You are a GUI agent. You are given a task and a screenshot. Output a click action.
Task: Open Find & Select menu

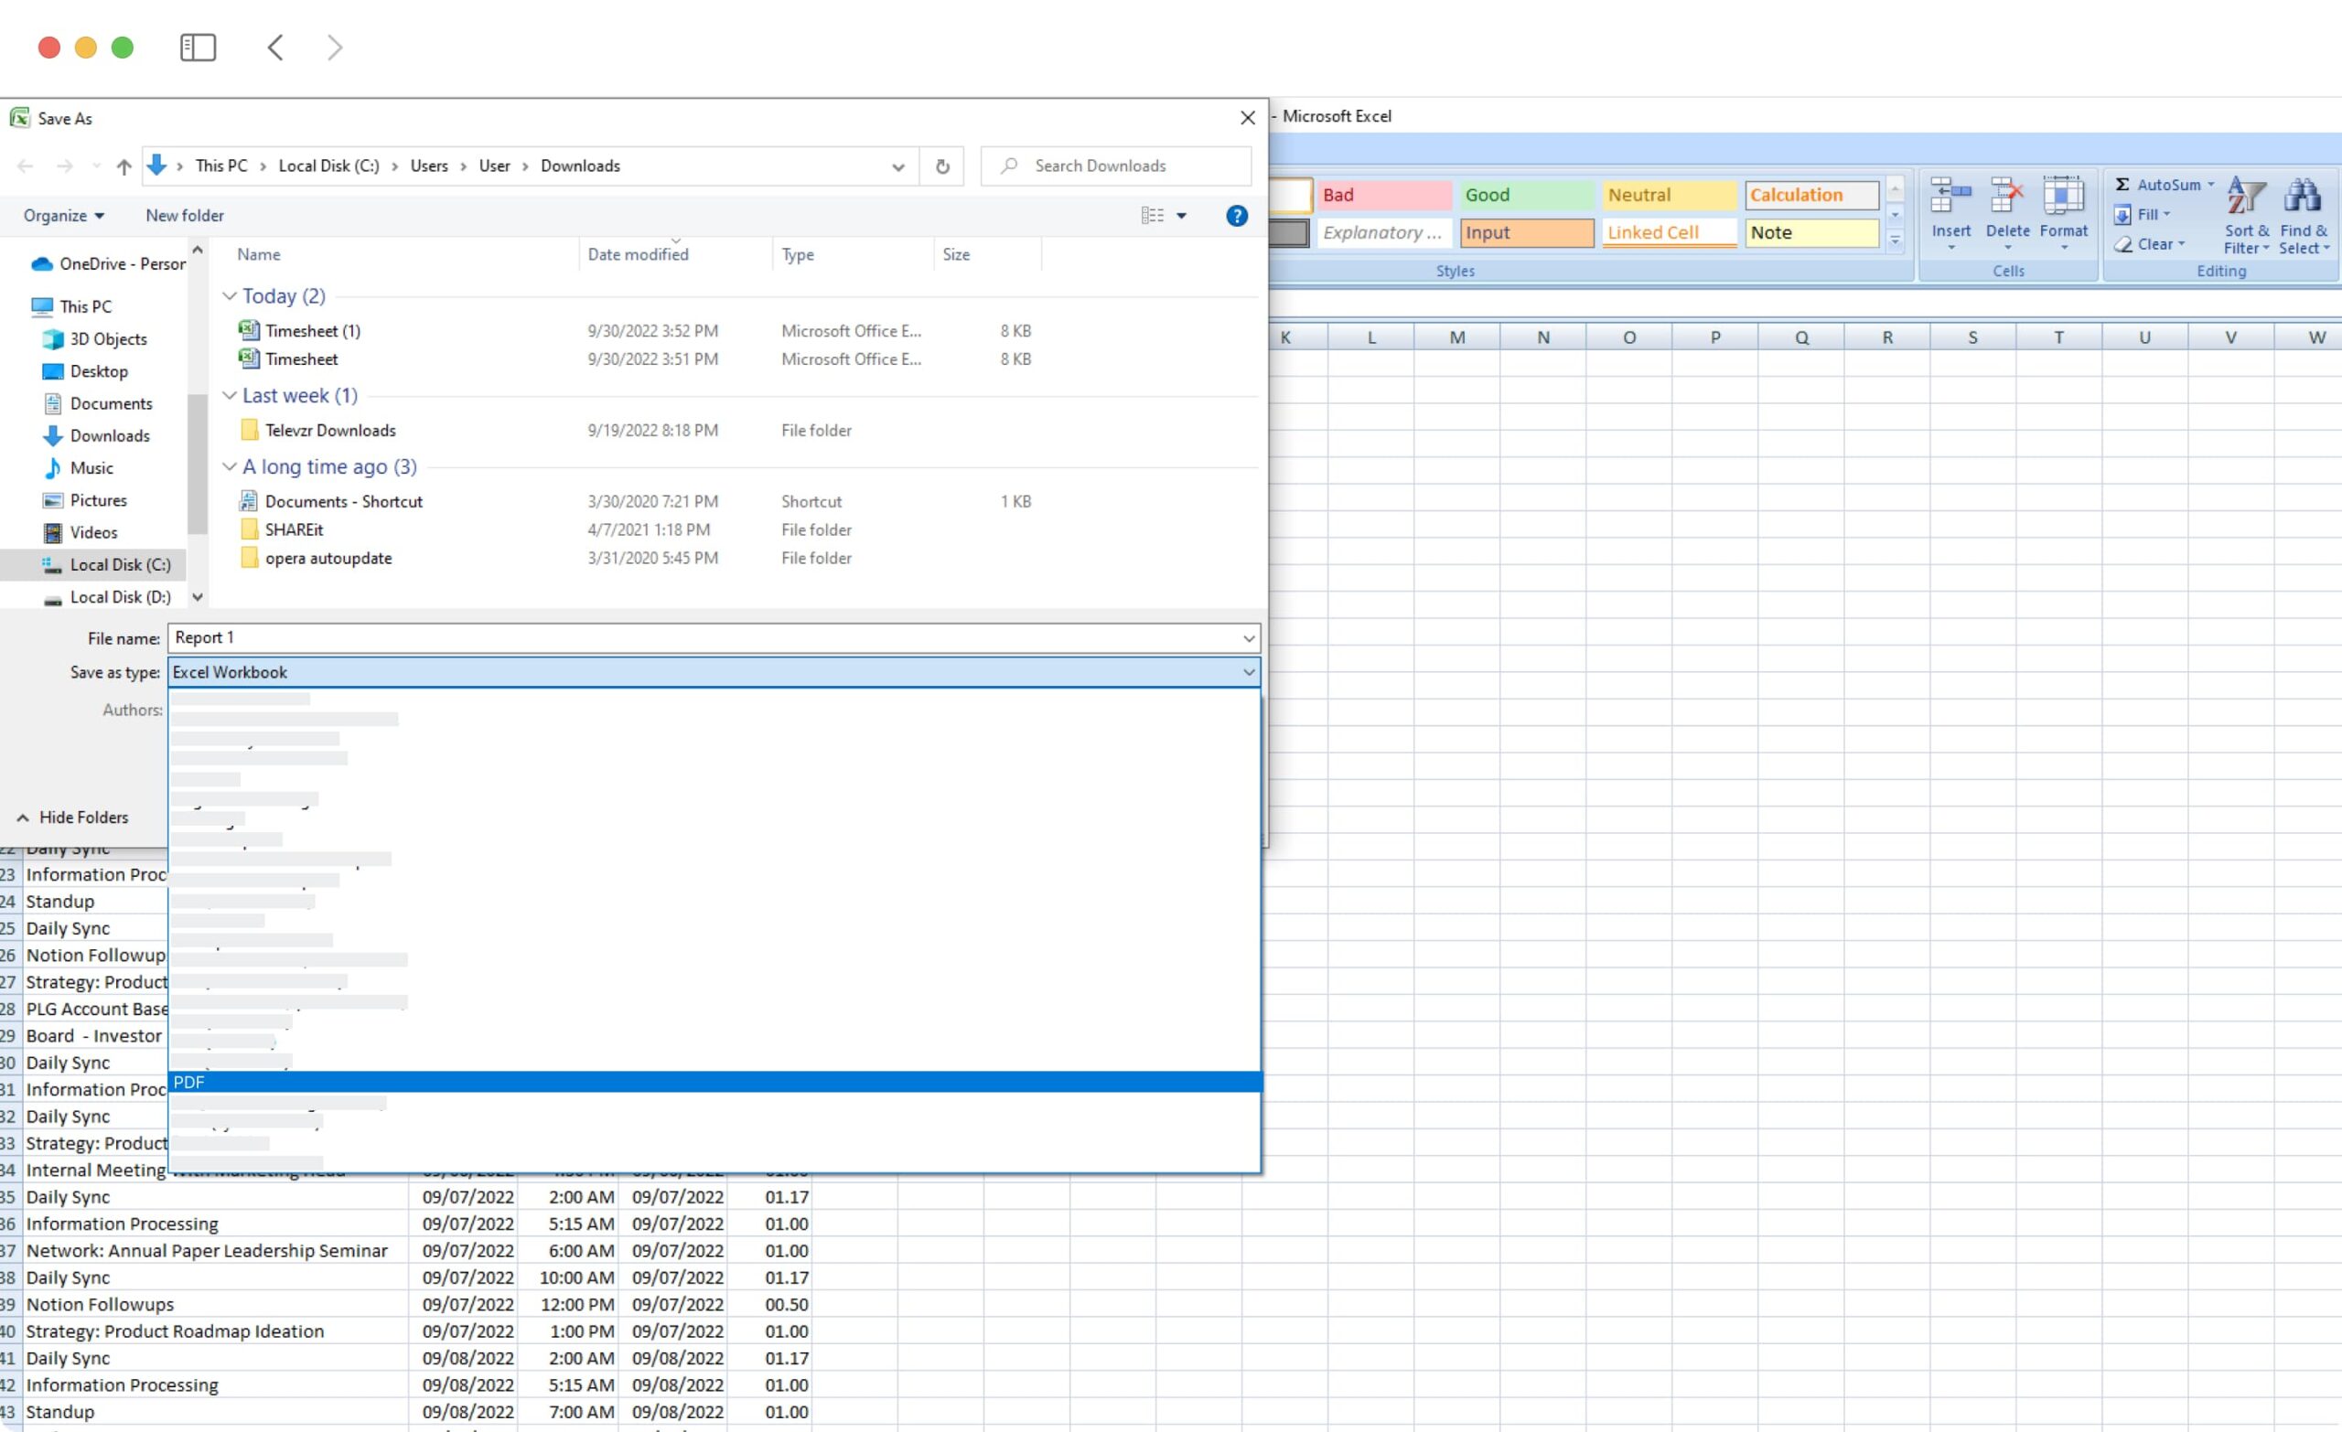point(2304,216)
